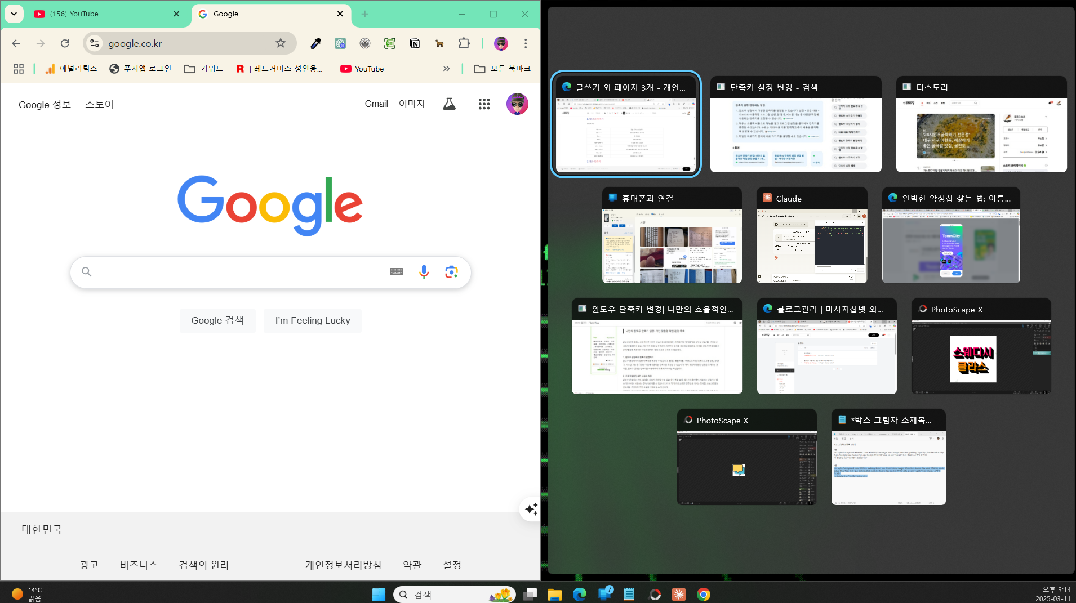Click I'm Feeling Lucky button
This screenshot has width=1076, height=603.
[313, 321]
